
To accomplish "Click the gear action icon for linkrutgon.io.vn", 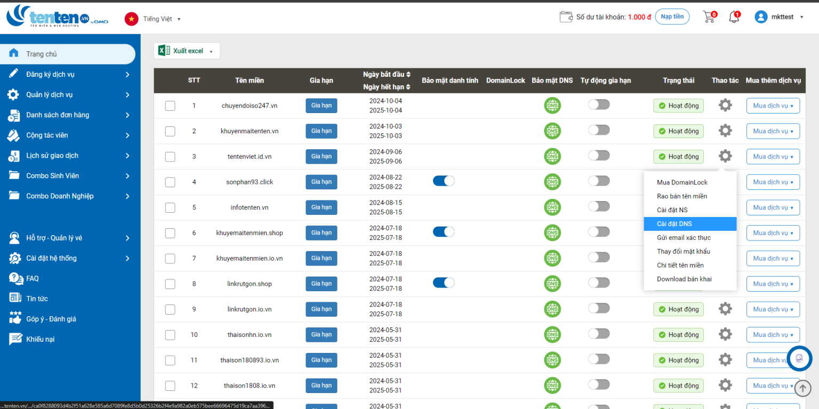I will click(x=725, y=309).
